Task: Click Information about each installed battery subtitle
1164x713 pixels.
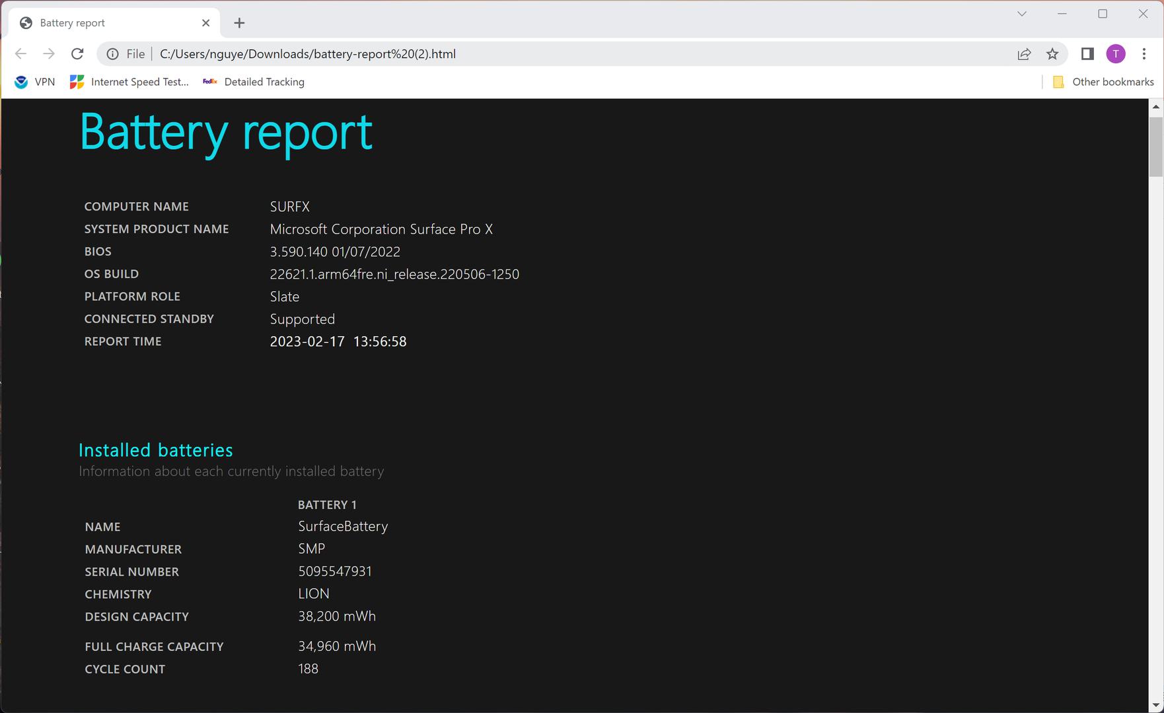Action: tap(231, 471)
